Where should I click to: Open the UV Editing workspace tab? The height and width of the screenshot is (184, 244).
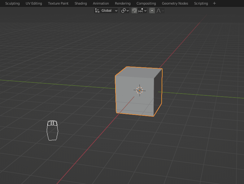(x=34, y=3)
